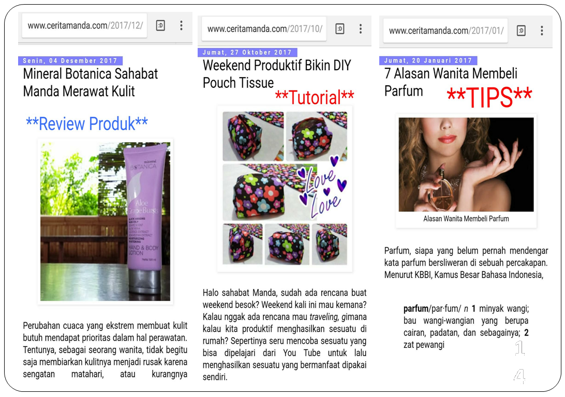The height and width of the screenshot is (397, 565).
Task: Click the www.ceritamanda.com/2017/10/ address bar
Action: pos(264,28)
